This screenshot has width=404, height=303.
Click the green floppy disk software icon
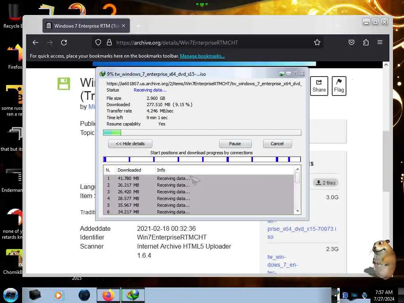coord(64,84)
